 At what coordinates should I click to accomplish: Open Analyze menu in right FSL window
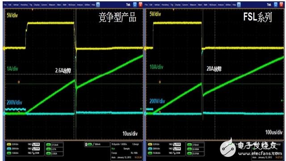pos(221,5)
